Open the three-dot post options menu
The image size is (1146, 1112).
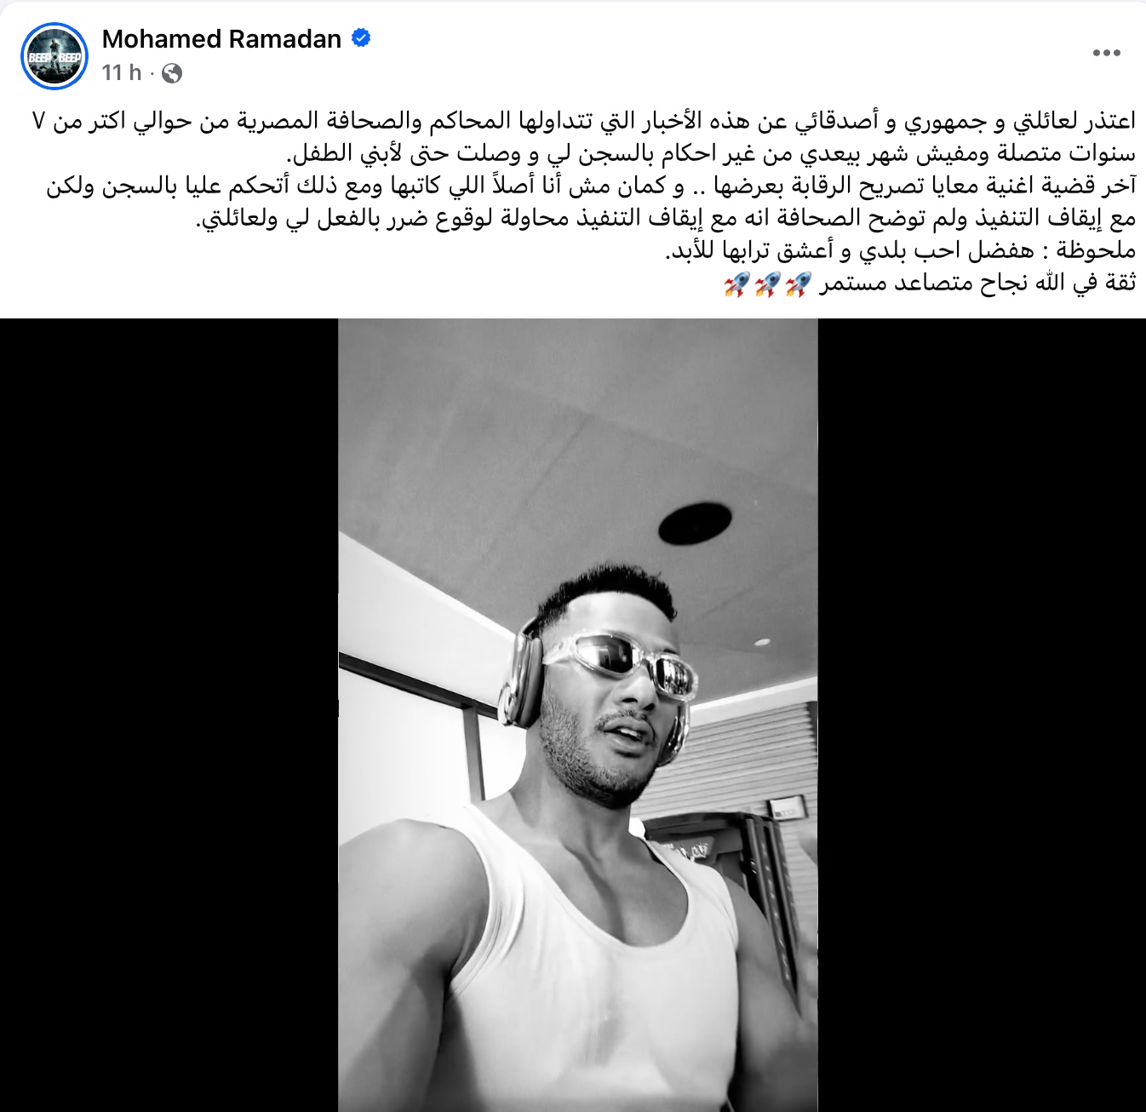[1106, 53]
